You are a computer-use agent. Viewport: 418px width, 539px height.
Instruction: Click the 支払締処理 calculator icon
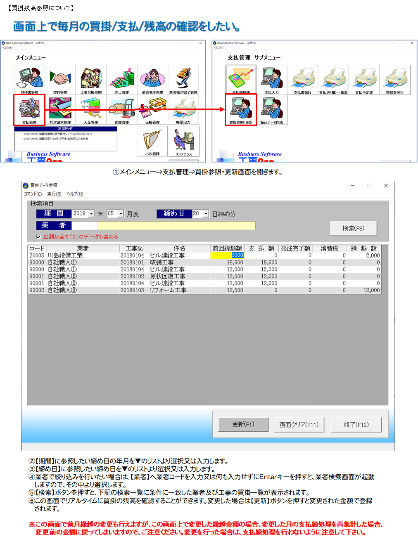[241, 79]
